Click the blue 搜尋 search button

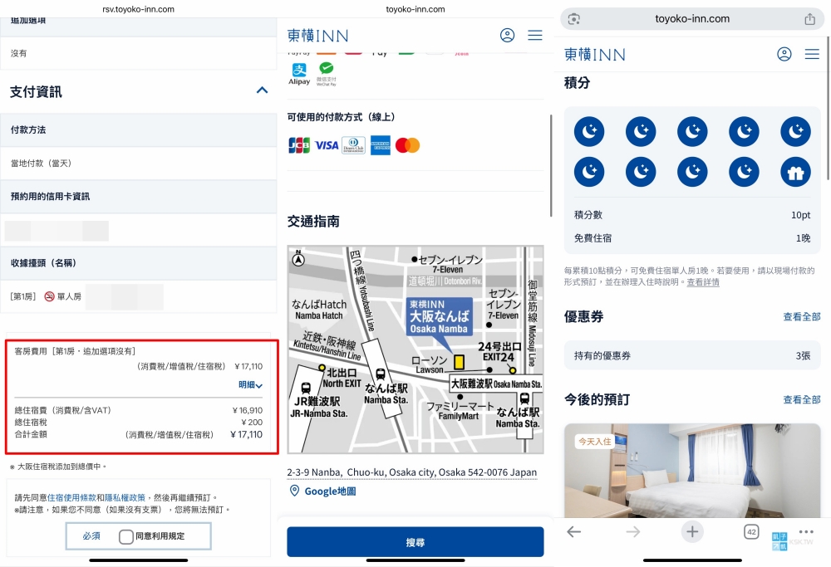[415, 541]
